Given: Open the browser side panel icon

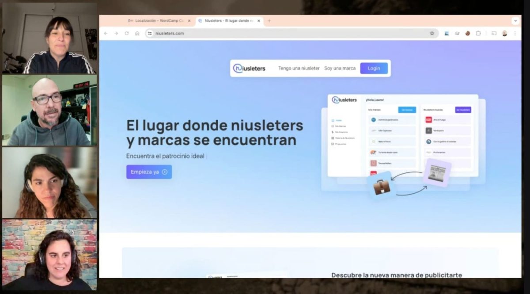Looking at the screenshot, I should pos(494,33).
